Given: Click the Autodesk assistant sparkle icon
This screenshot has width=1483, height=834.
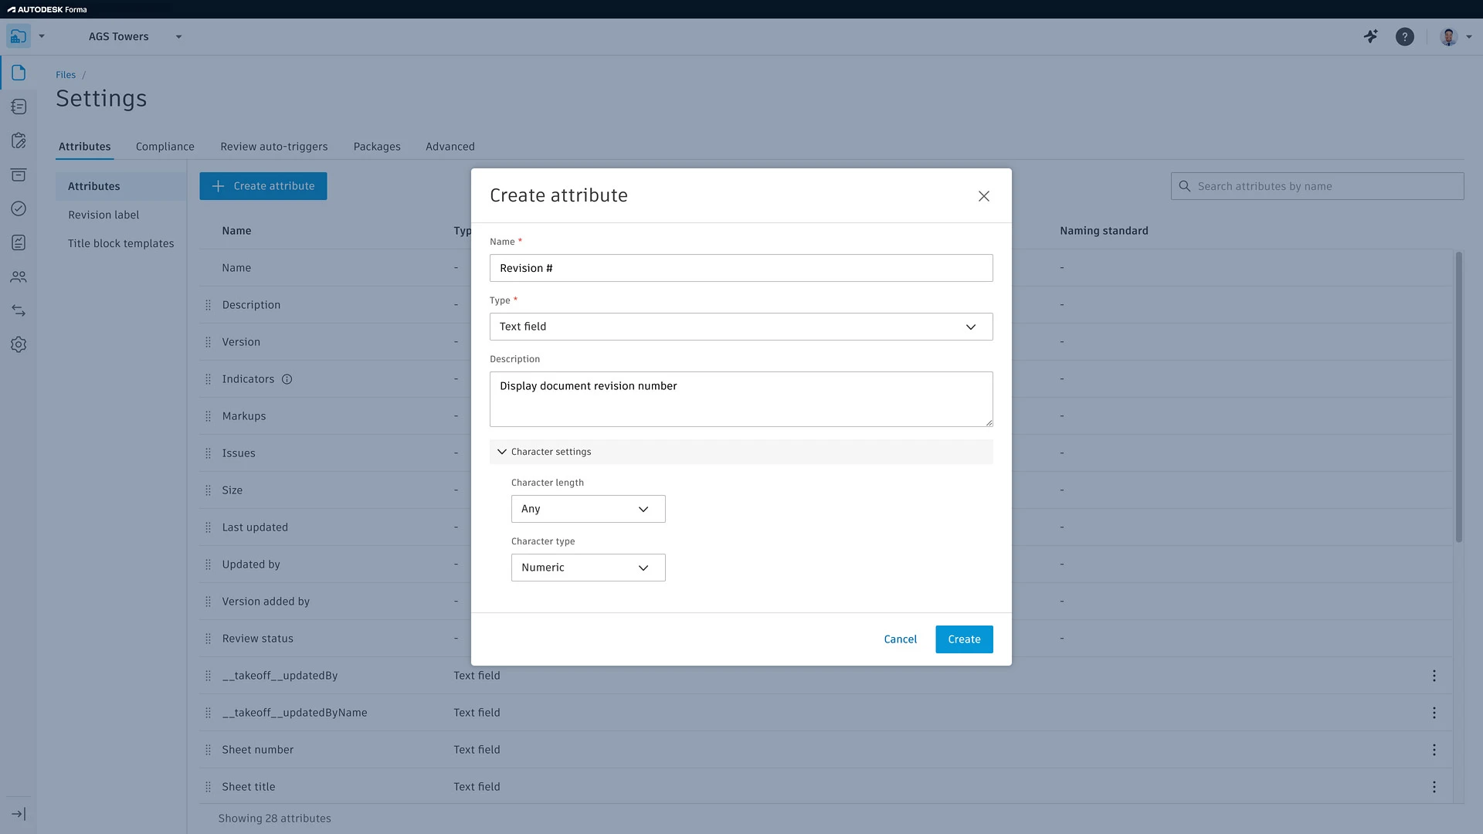Looking at the screenshot, I should coord(1371,36).
